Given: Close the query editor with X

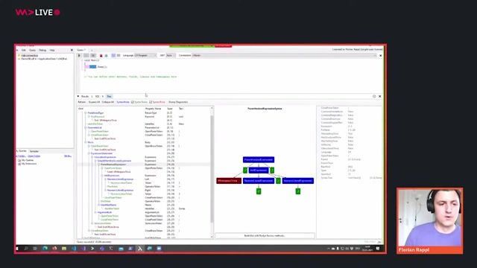Looking at the screenshot, I should (380, 56).
